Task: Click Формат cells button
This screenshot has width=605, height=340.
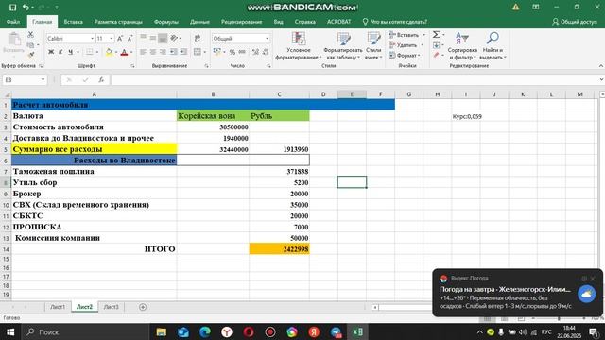Action: 404,56
